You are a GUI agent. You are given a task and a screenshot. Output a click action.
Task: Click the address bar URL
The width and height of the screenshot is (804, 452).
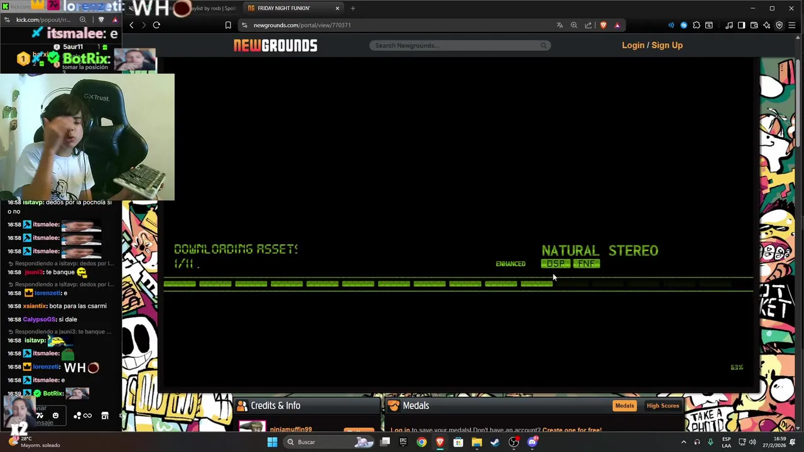click(x=302, y=25)
